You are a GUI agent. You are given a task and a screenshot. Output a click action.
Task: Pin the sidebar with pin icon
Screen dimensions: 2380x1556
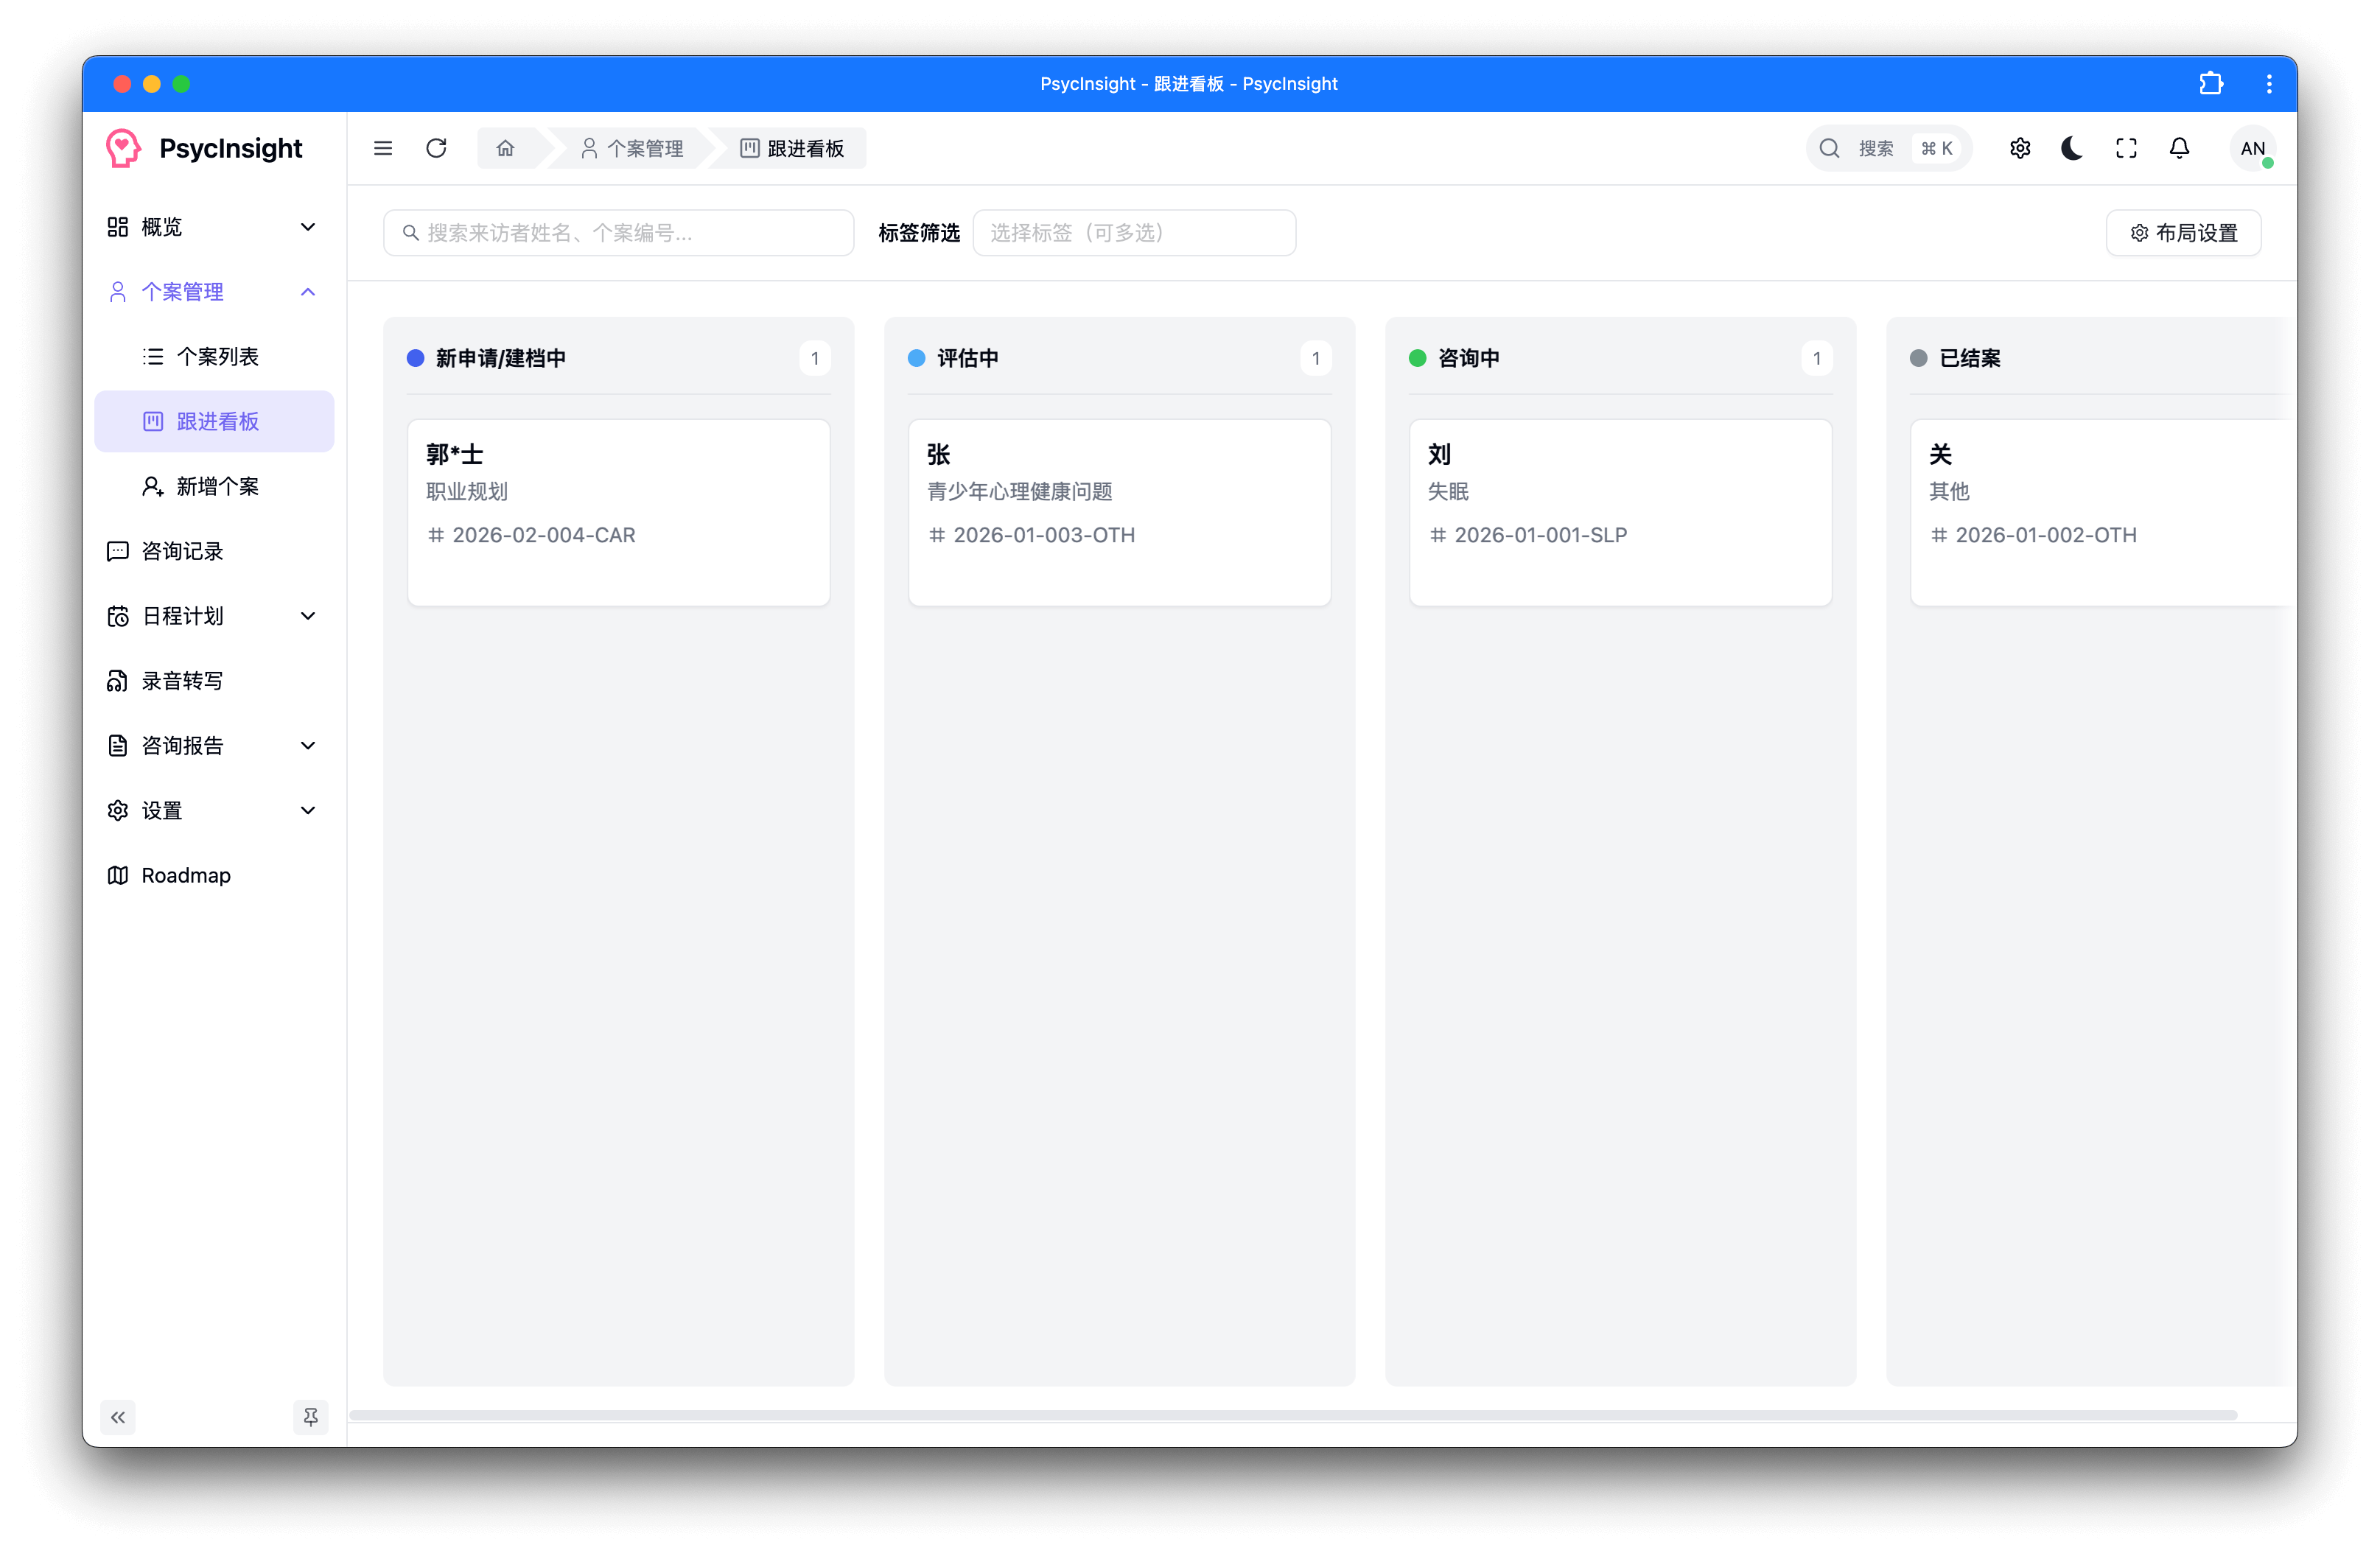click(311, 1417)
